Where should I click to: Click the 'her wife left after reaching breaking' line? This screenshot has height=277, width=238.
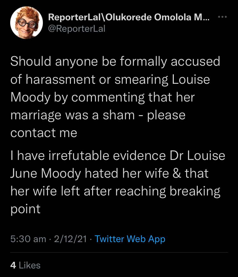coord(115,191)
